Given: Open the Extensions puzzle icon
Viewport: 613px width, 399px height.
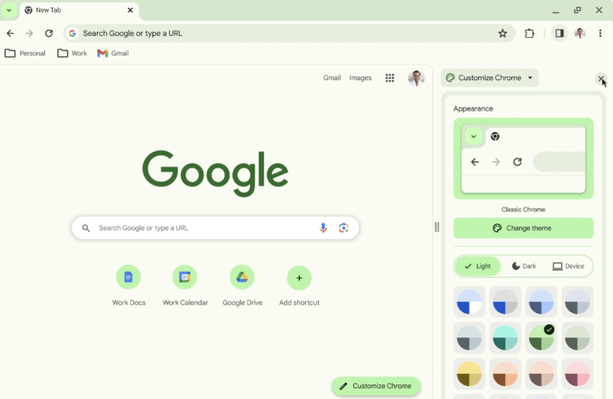Looking at the screenshot, I should click(x=529, y=33).
